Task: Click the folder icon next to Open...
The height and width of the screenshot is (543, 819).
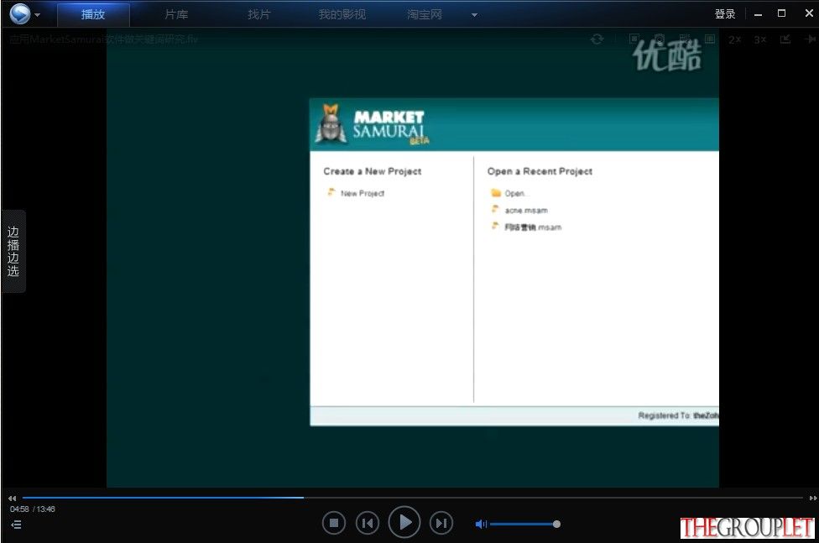Action: 496,193
